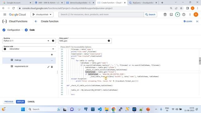
Task: Reload the page
Action: [14, 8]
